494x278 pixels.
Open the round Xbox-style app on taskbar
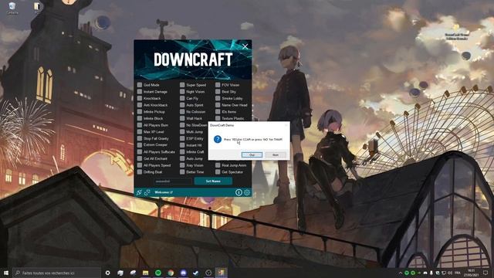208,273
